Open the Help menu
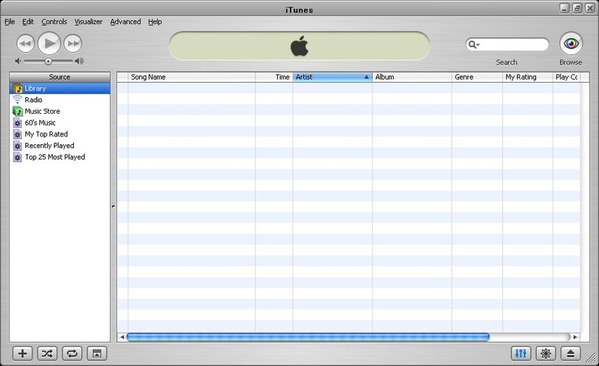Image resolution: width=599 pixels, height=366 pixels. pyautogui.click(x=155, y=22)
